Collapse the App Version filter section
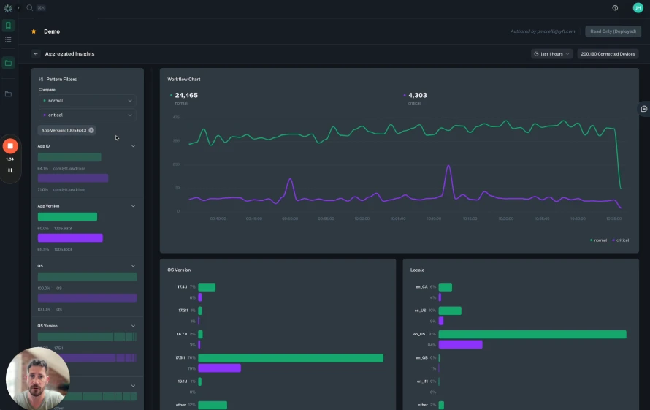This screenshot has height=410, width=650. pyautogui.click(x=133, y=206)
